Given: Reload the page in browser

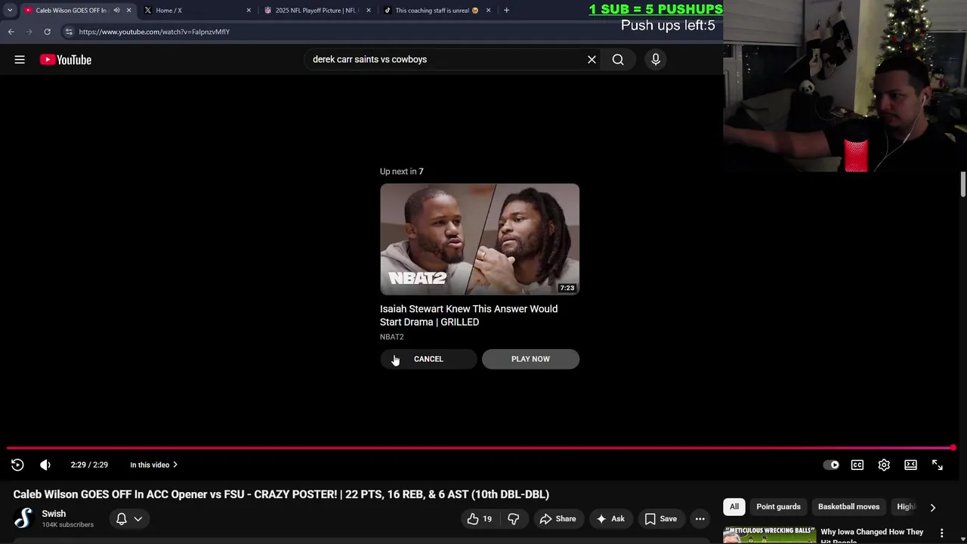Looking at the screenshot, I should 47,32.
